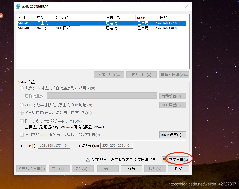The image size is (239, 189).
Task: Click the Virtual Network Editor globe icon
Action: point(18,6)
